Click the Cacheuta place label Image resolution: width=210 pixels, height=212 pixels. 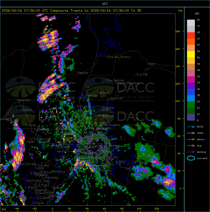click(43, 142)
